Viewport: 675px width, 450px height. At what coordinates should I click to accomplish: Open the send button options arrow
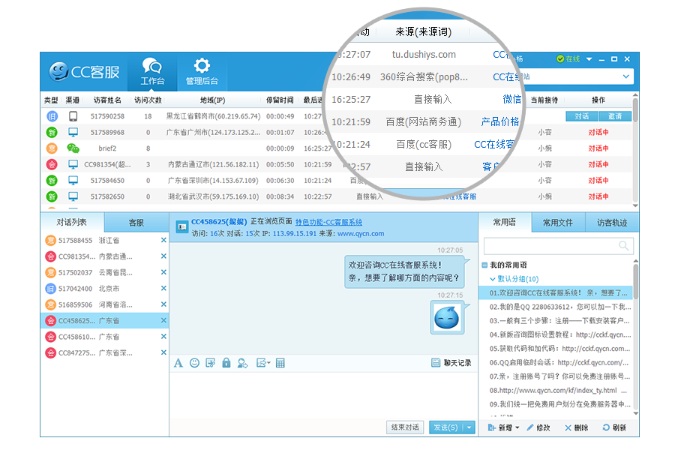469,427
